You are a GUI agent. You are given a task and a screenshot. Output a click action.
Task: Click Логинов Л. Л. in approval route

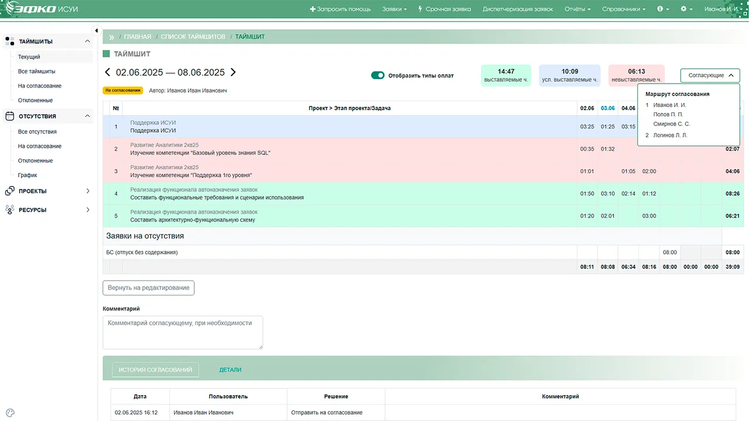click(x=670, y=135)
